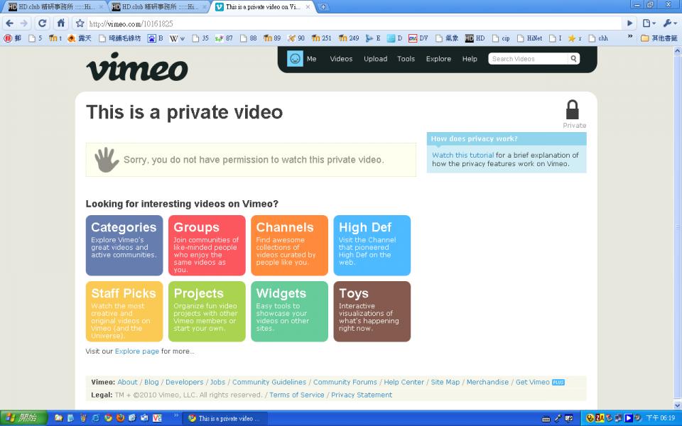Click the address bar URL field
Screen dimensions: 682x426
[353, 23]
